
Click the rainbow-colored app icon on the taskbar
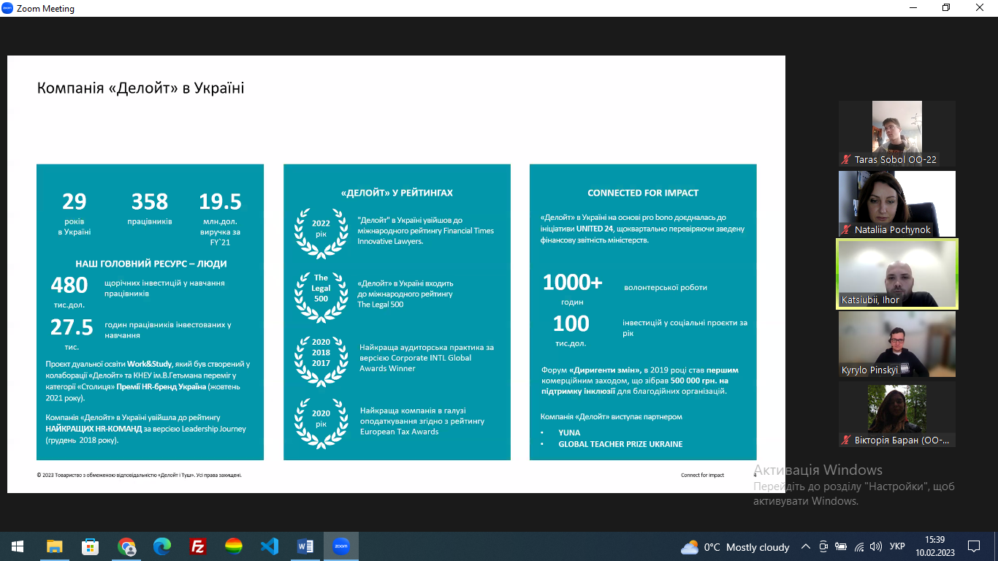(x=234, y=546)
